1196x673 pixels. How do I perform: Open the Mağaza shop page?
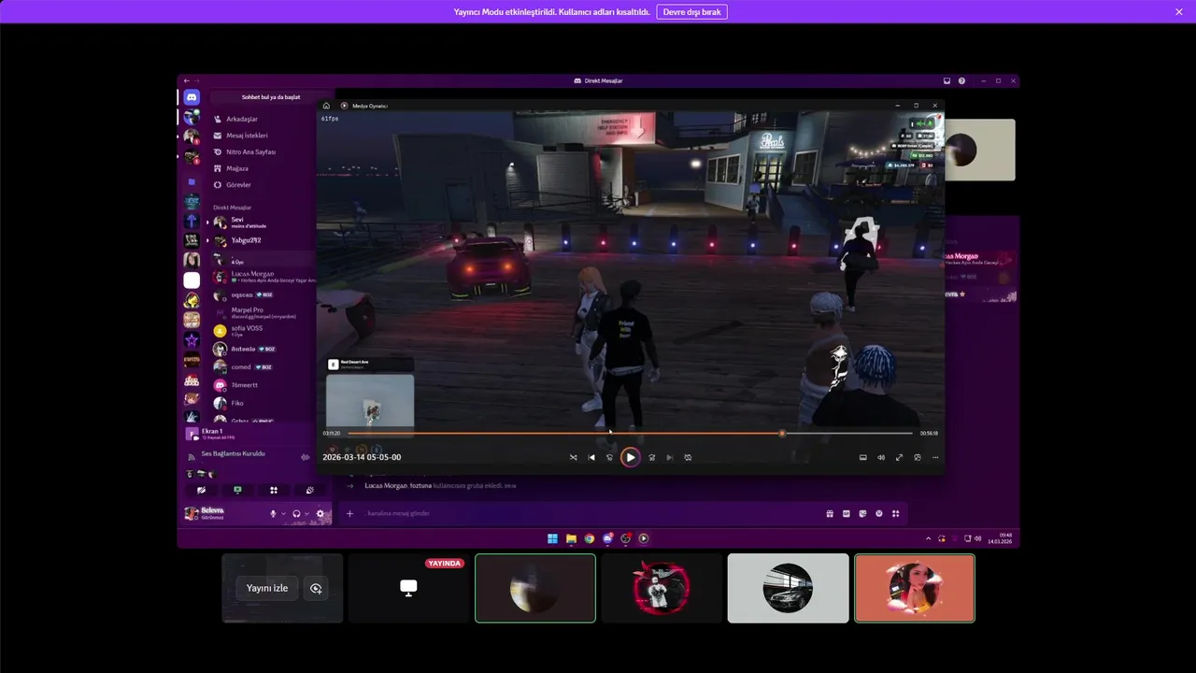pos(264,168)
